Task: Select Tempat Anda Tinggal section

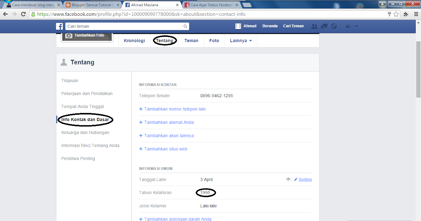Action: (x=82, y=107)
